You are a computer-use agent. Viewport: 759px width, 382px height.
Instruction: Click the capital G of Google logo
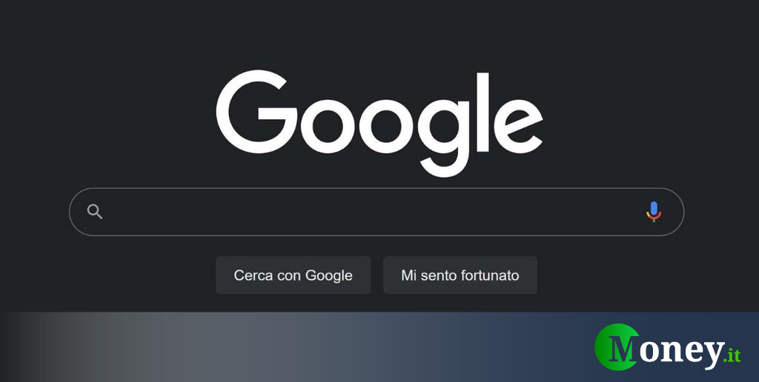(x=256, y=112)
